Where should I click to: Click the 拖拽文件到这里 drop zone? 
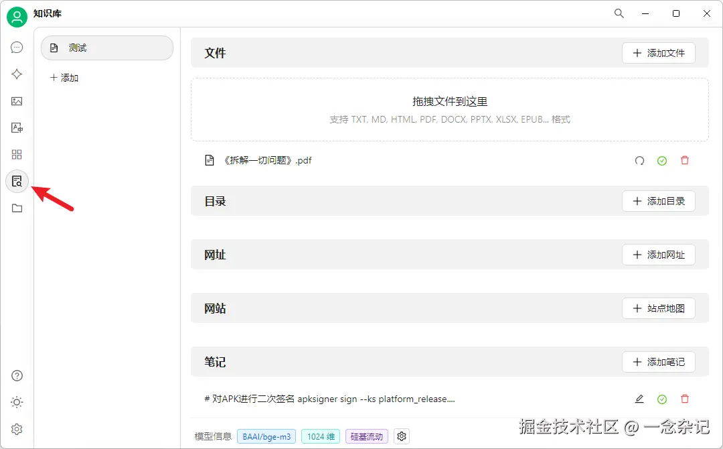pos(450,109)
